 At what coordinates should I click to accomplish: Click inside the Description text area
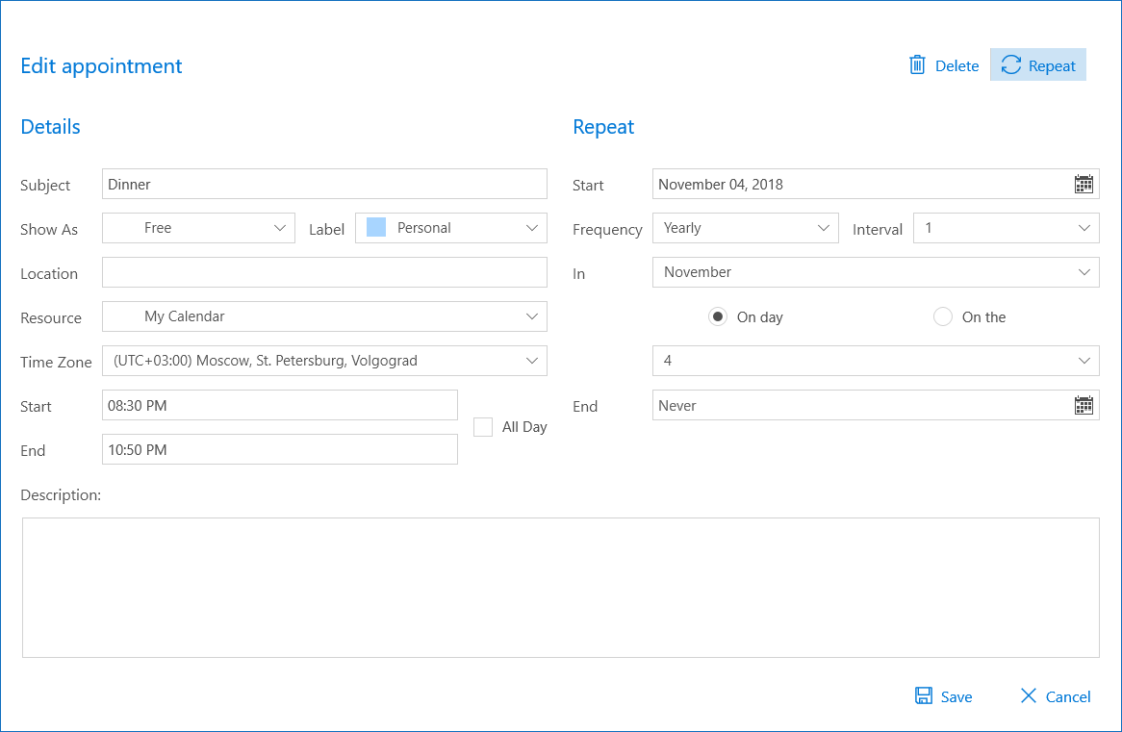coord(560,588)
